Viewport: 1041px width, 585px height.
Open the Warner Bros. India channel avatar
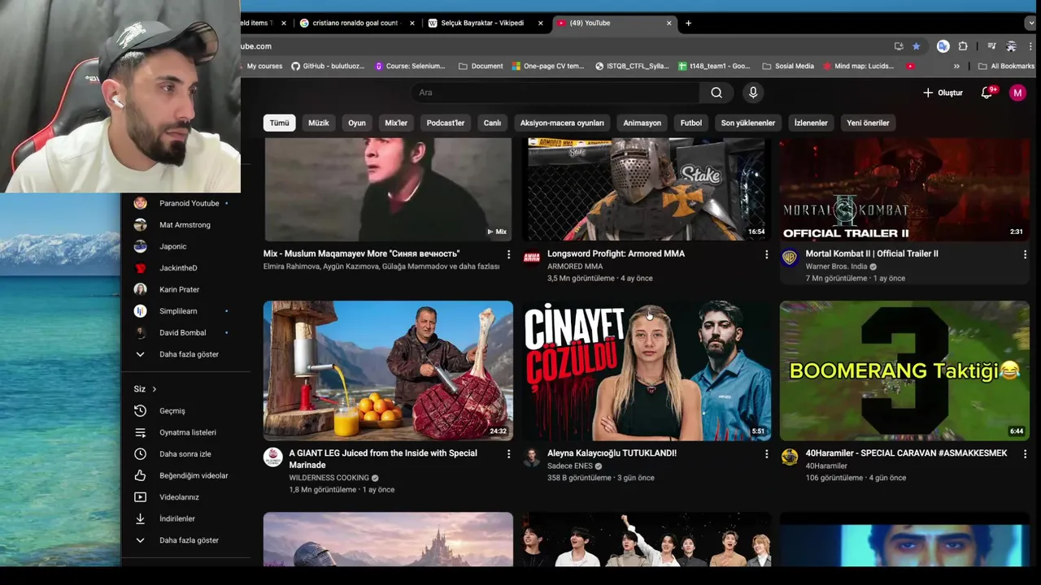[x=789, y=258]
